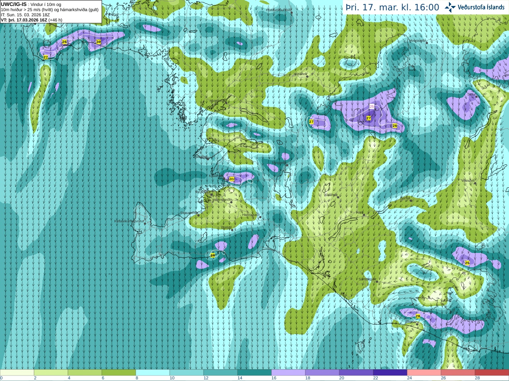509x381 pixels.
Task: Click the yellow gust marker showing 30
Action: [99, 42]
